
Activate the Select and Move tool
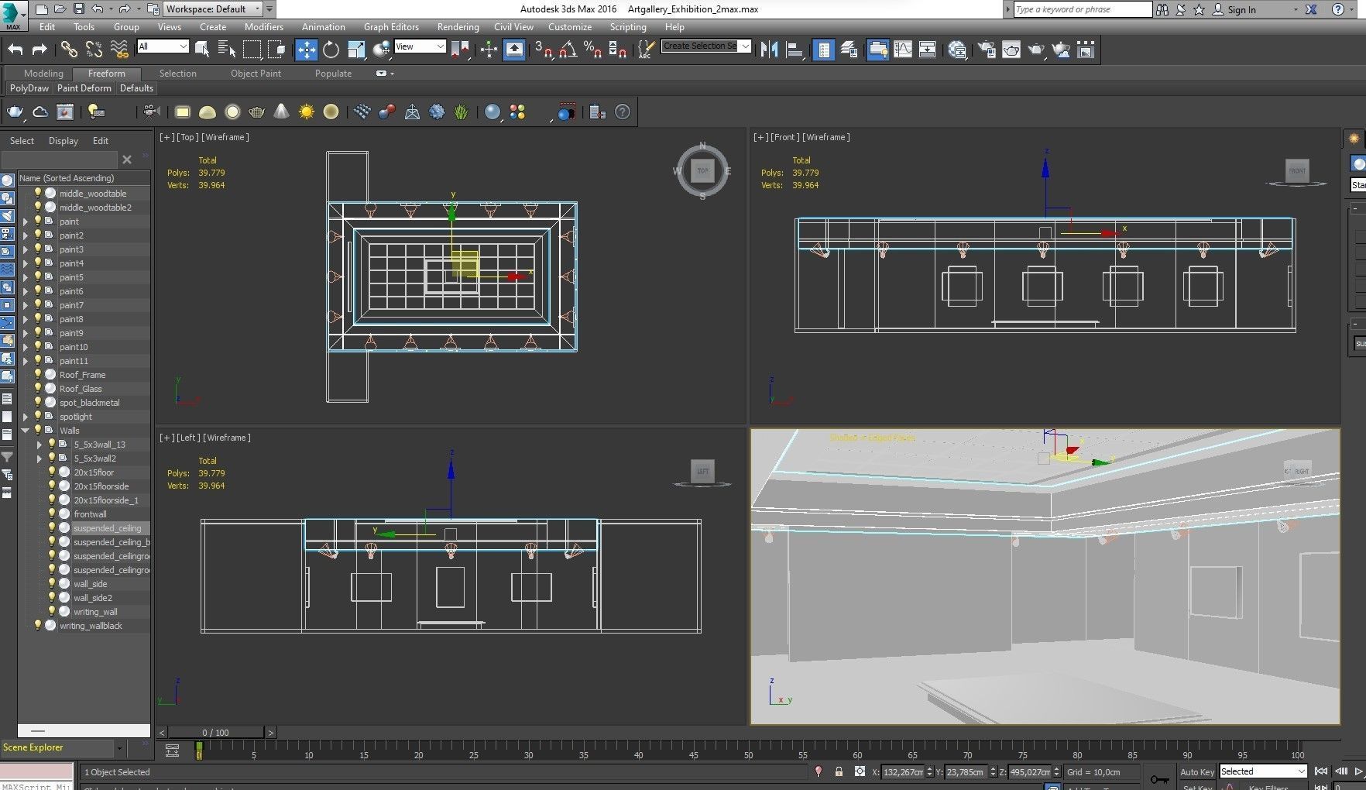tap(307, 50)
